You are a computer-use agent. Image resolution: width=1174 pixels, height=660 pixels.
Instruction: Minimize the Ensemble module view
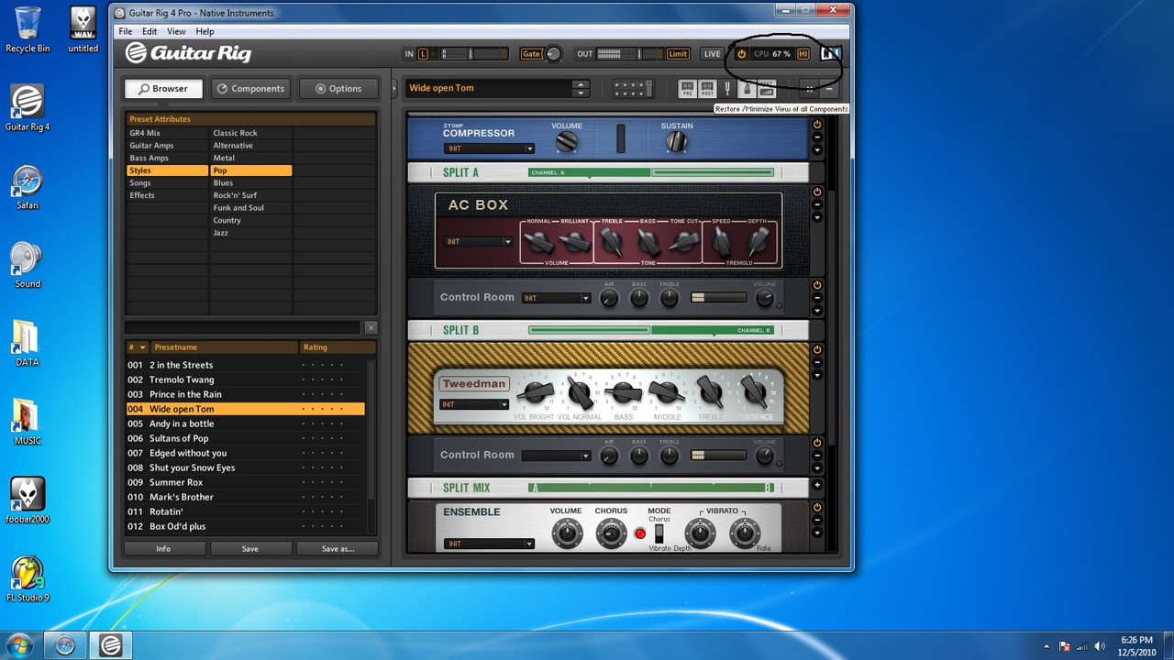(817, 520)
